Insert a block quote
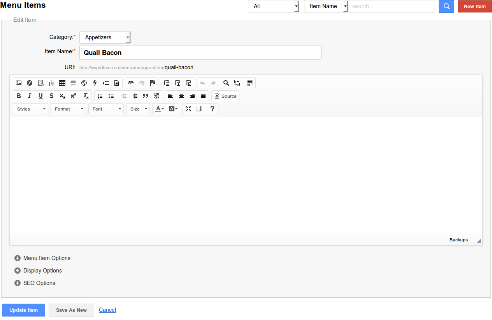 click(146, 96)
